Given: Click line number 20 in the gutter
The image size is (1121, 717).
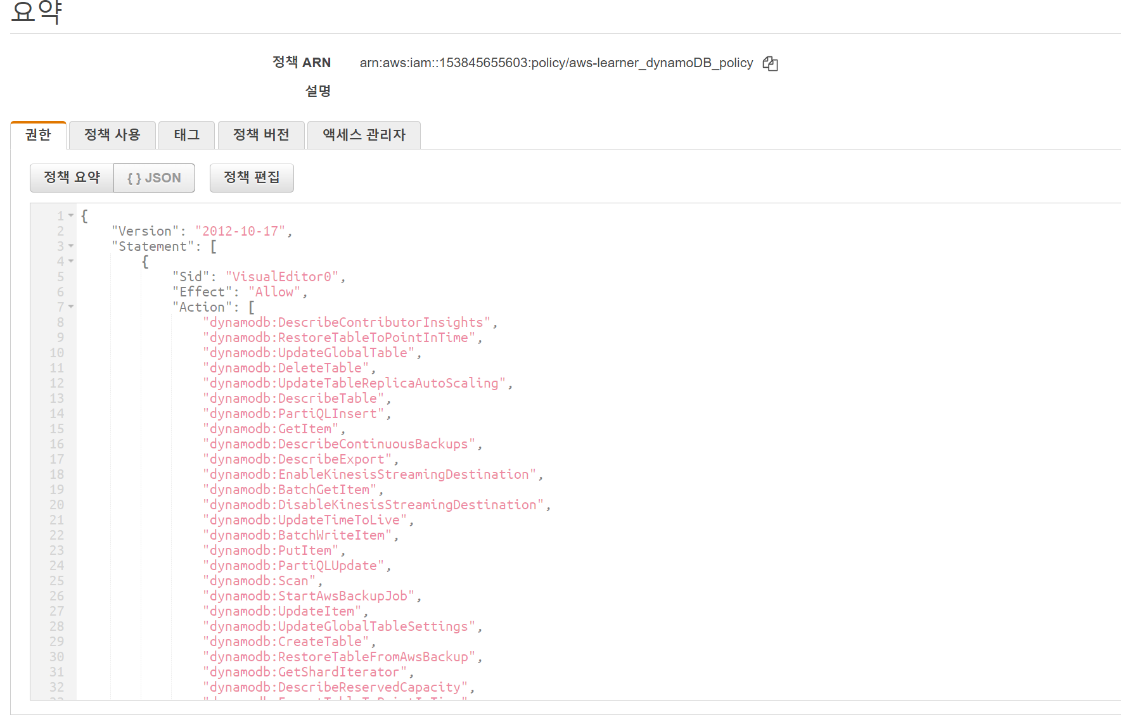Looking at the screenshot, I should click(x=56, y=505).
